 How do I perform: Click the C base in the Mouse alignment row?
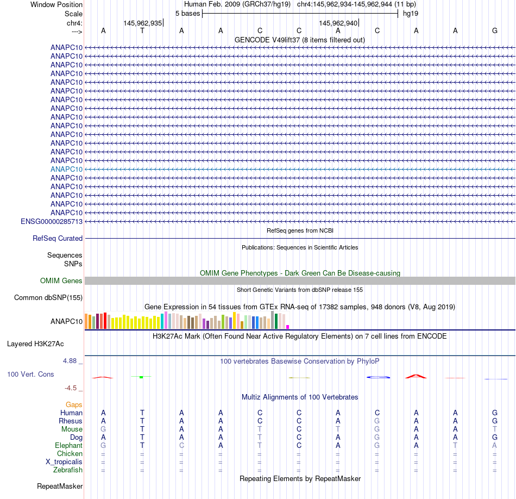pos(299,429)
